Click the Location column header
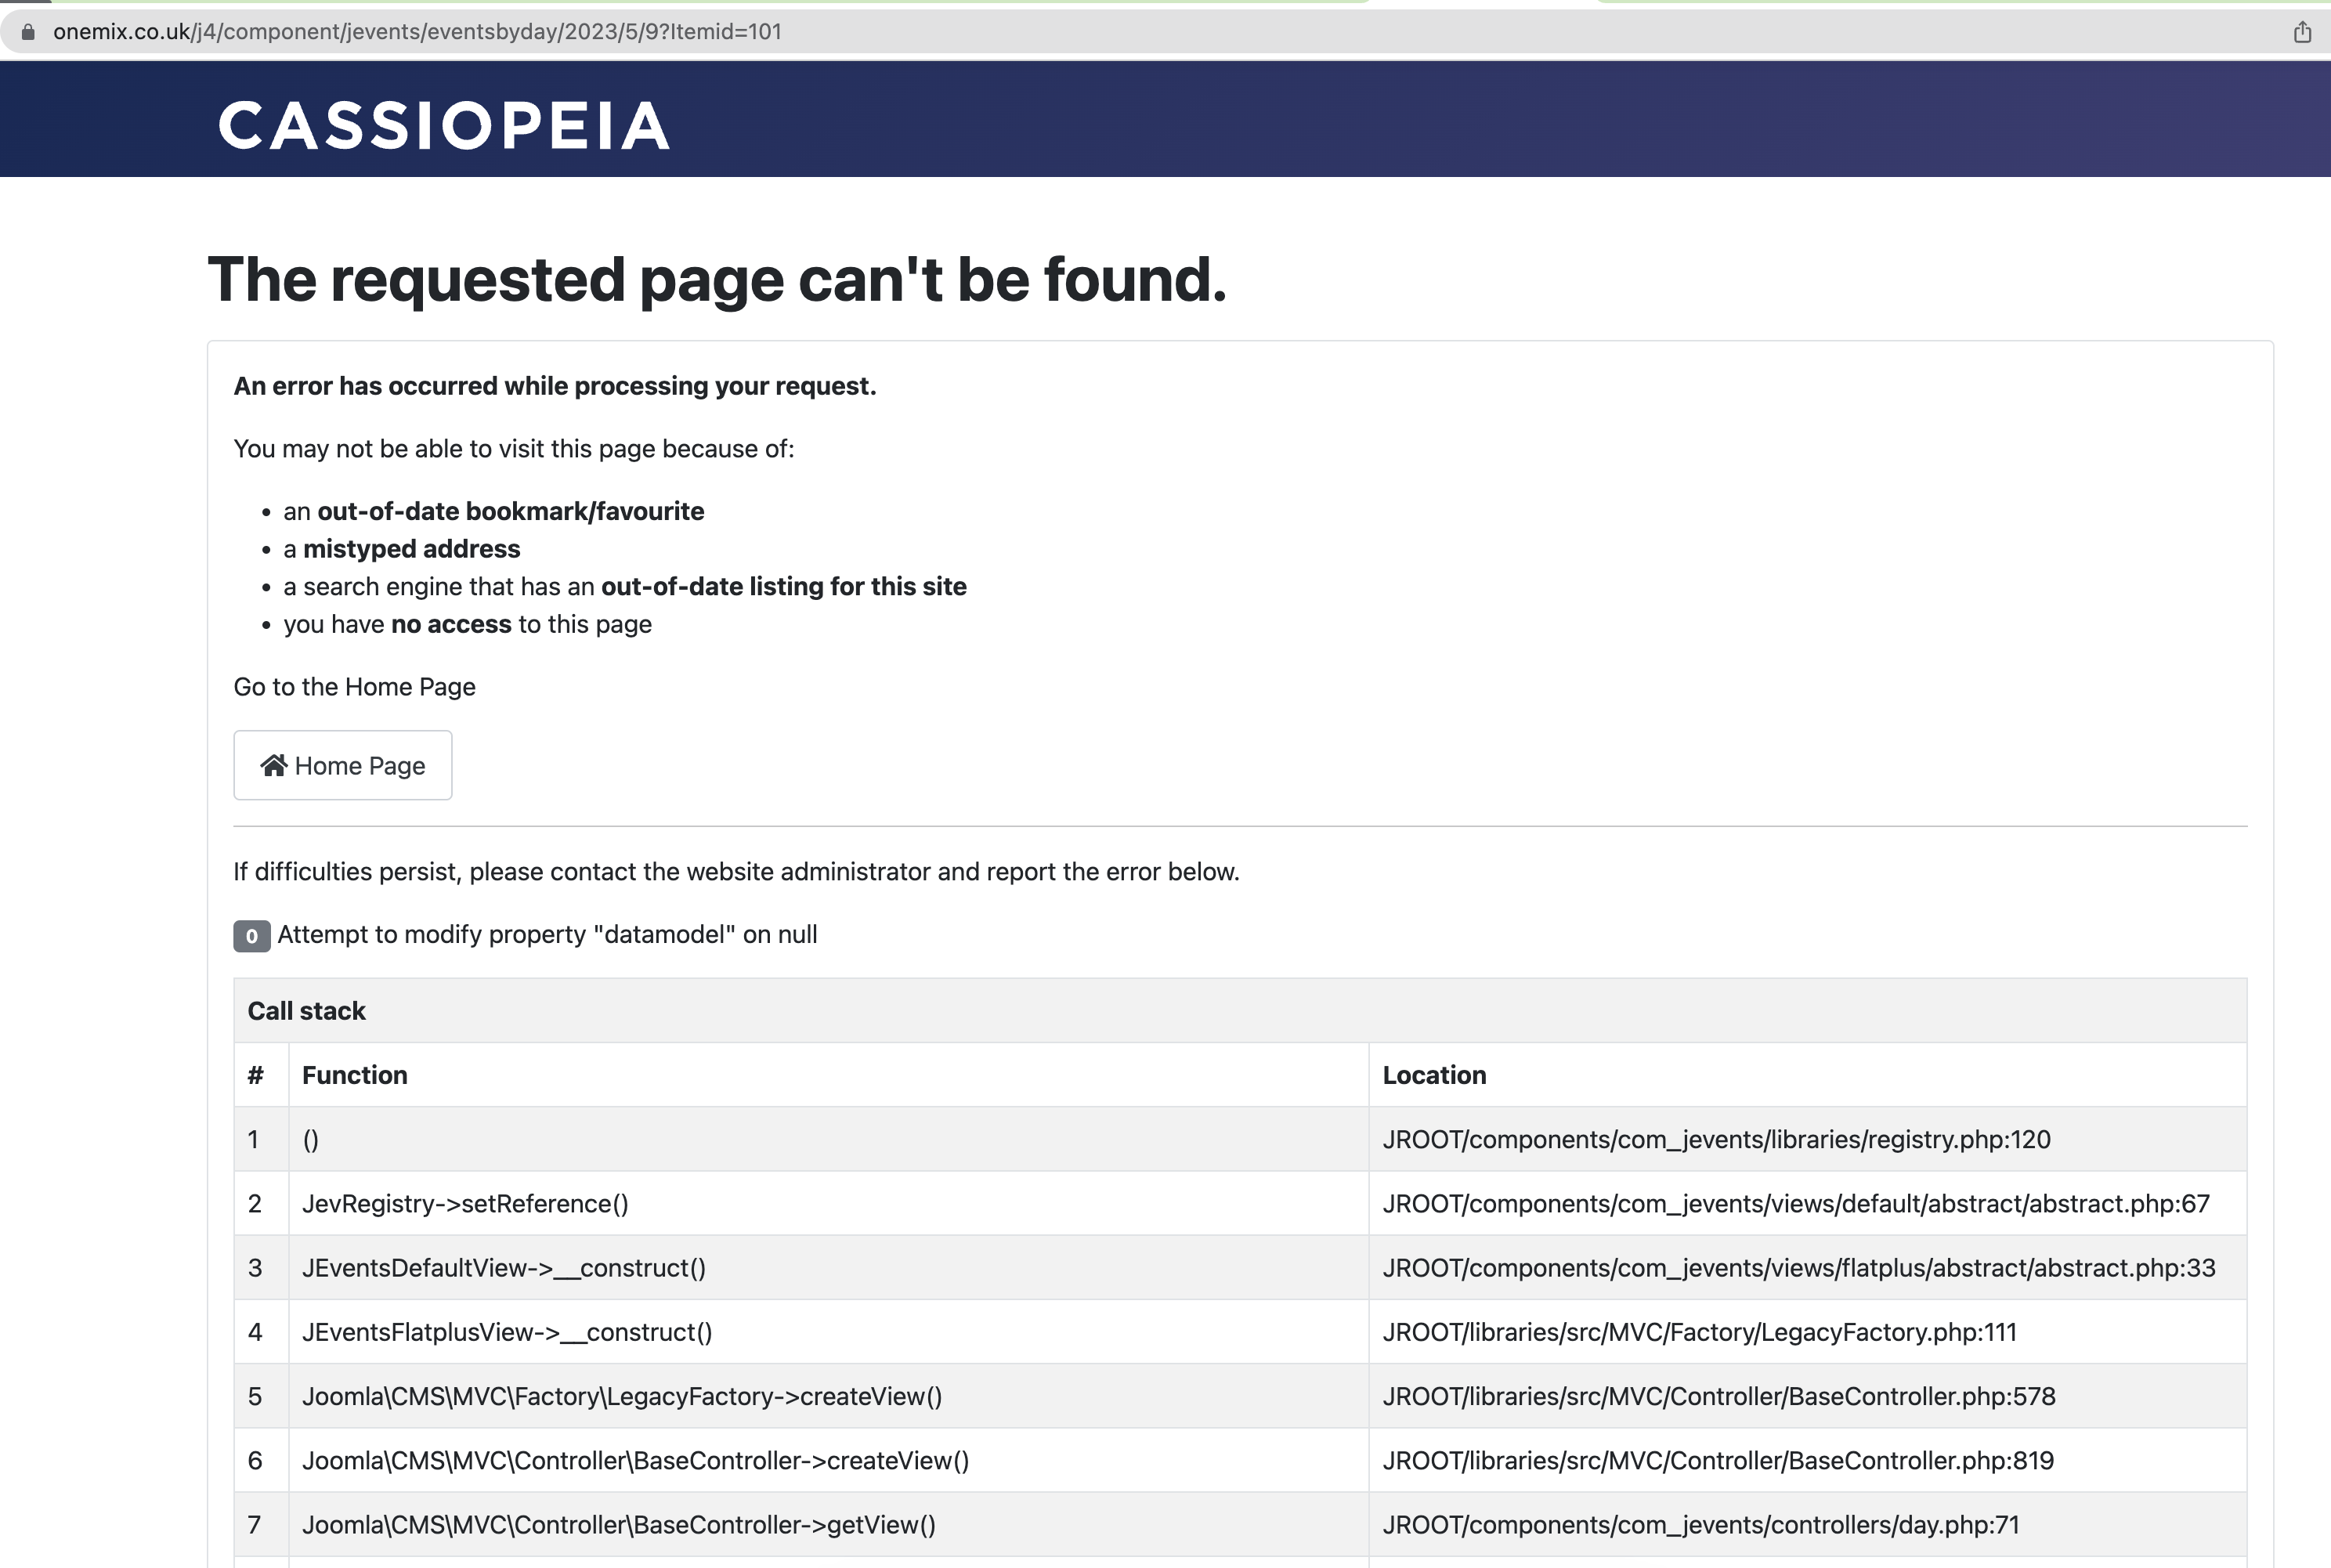 tap(1434, 1075)
